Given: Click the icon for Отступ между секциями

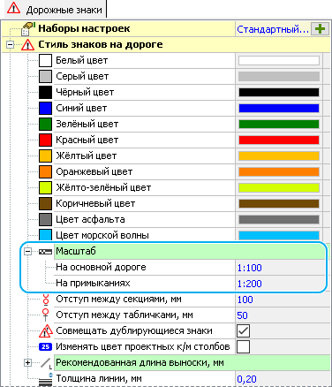Looking at the screenshot, I should pyautogui.click(x=46, y=299).
